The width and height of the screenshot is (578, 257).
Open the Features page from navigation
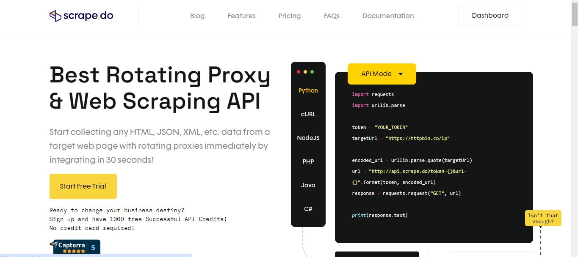pyautogui.click(x=241, y=16)
